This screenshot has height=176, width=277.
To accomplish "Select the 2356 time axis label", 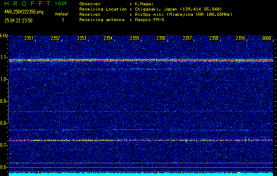I will pyautogui.click(x=161, y=38).
